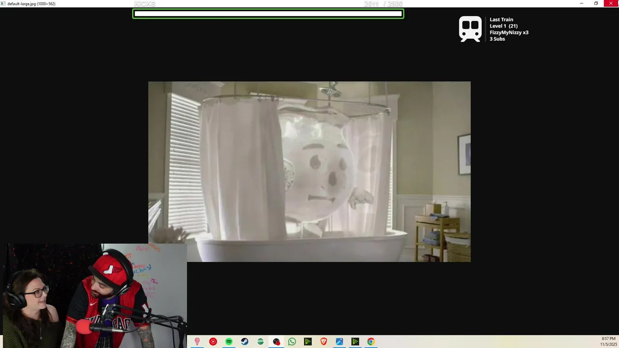Open the green arrow app beside Chrome

pyautogui.click(x=355, y=342)
